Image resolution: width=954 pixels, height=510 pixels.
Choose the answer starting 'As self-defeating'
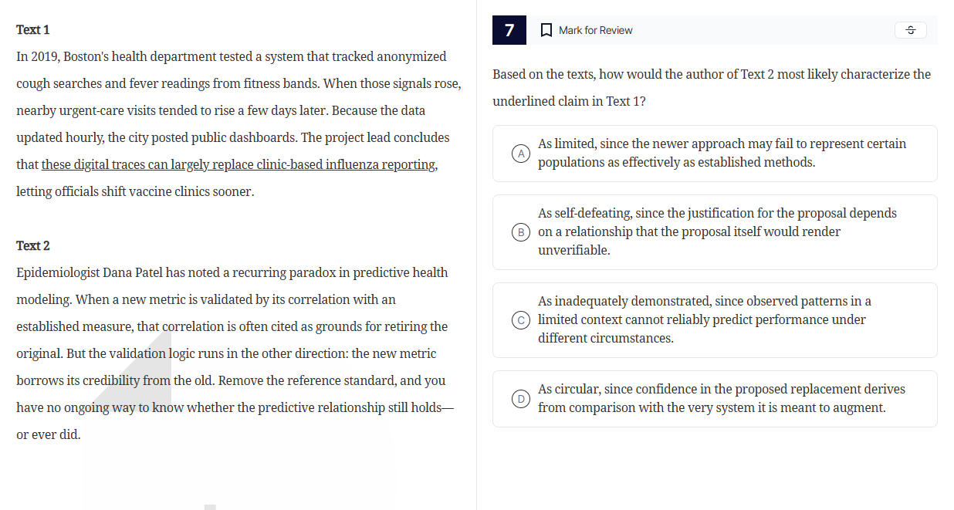[717, 232]
